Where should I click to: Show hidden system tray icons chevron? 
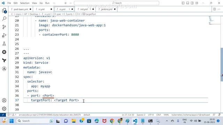pyautogui.click(x=167, y=121)
